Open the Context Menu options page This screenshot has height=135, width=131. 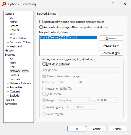(x=18, y=38)
